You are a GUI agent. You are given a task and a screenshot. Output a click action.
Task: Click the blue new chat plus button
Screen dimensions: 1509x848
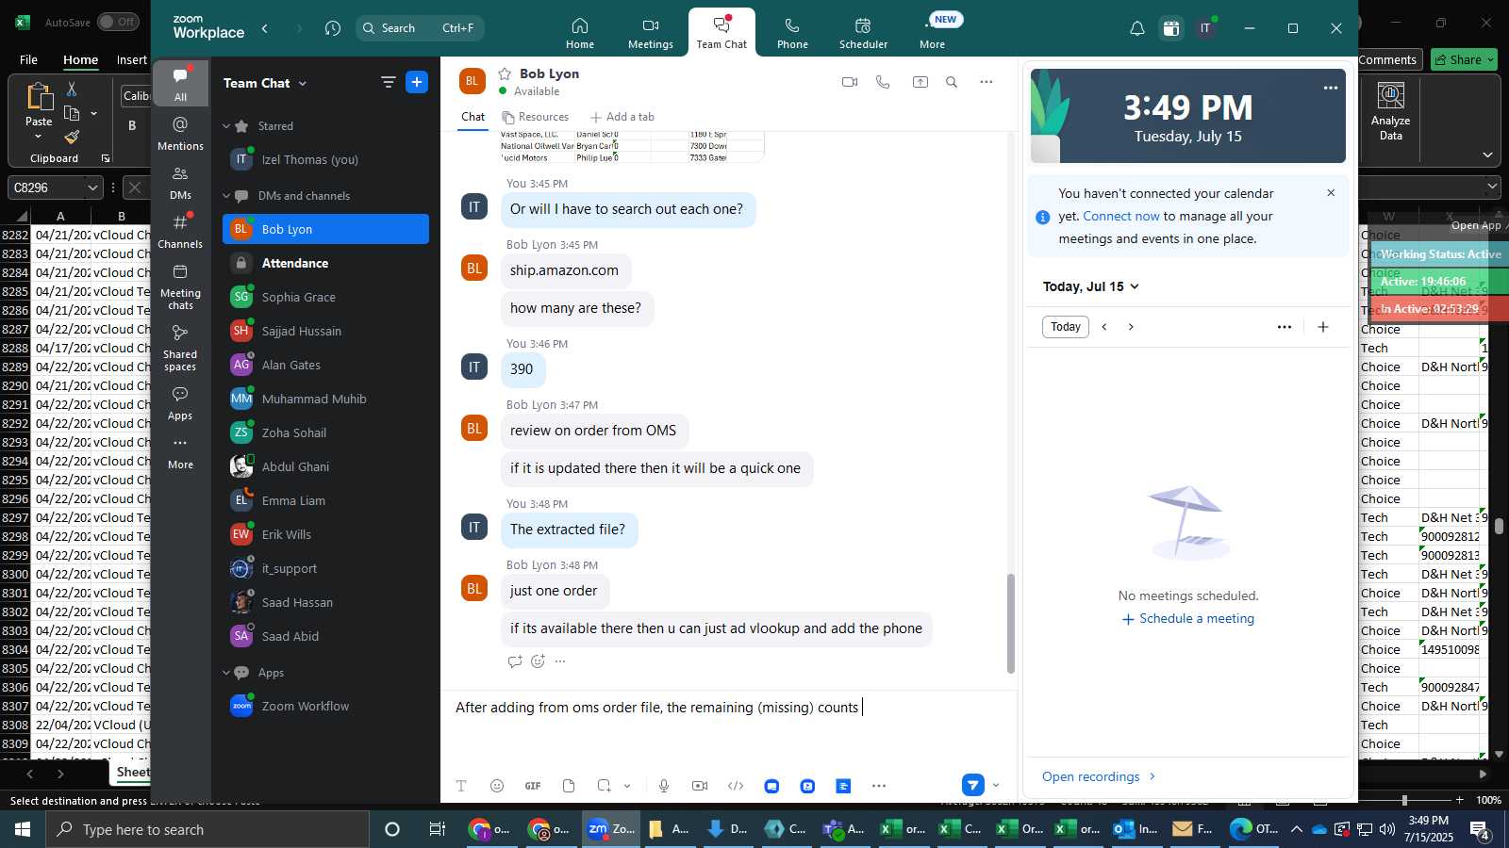(x=417, y=82)
